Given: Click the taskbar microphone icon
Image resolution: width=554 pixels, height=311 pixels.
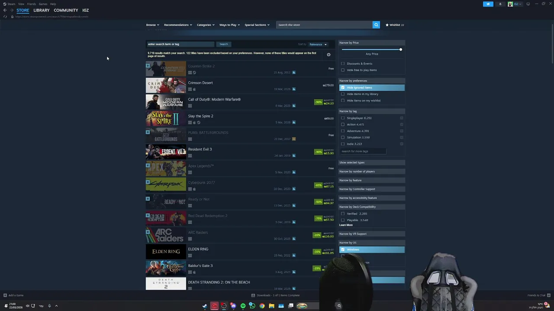Looking at the screenshot, I should (x=49, y=306).
